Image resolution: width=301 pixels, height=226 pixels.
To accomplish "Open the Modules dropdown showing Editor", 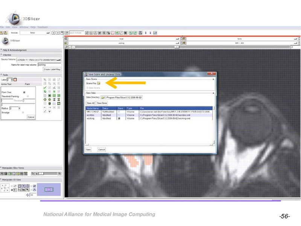I will [35, 33].
